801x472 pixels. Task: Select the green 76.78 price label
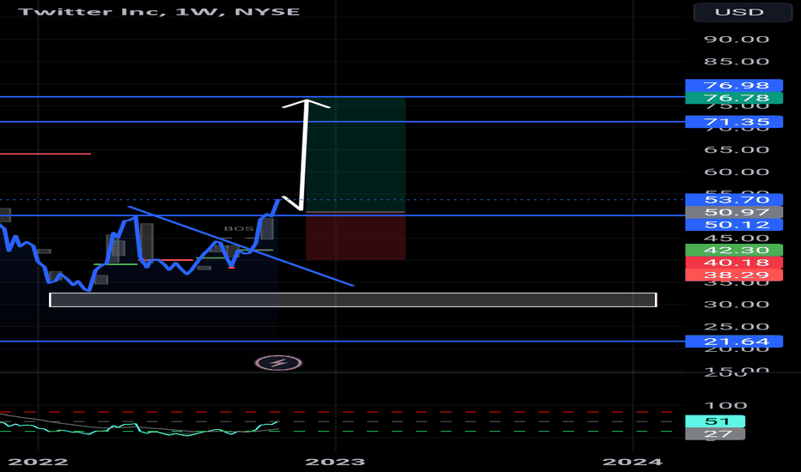click(734, 98)
